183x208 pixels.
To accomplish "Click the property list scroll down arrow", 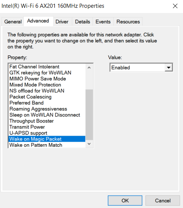I will (89, 144).
